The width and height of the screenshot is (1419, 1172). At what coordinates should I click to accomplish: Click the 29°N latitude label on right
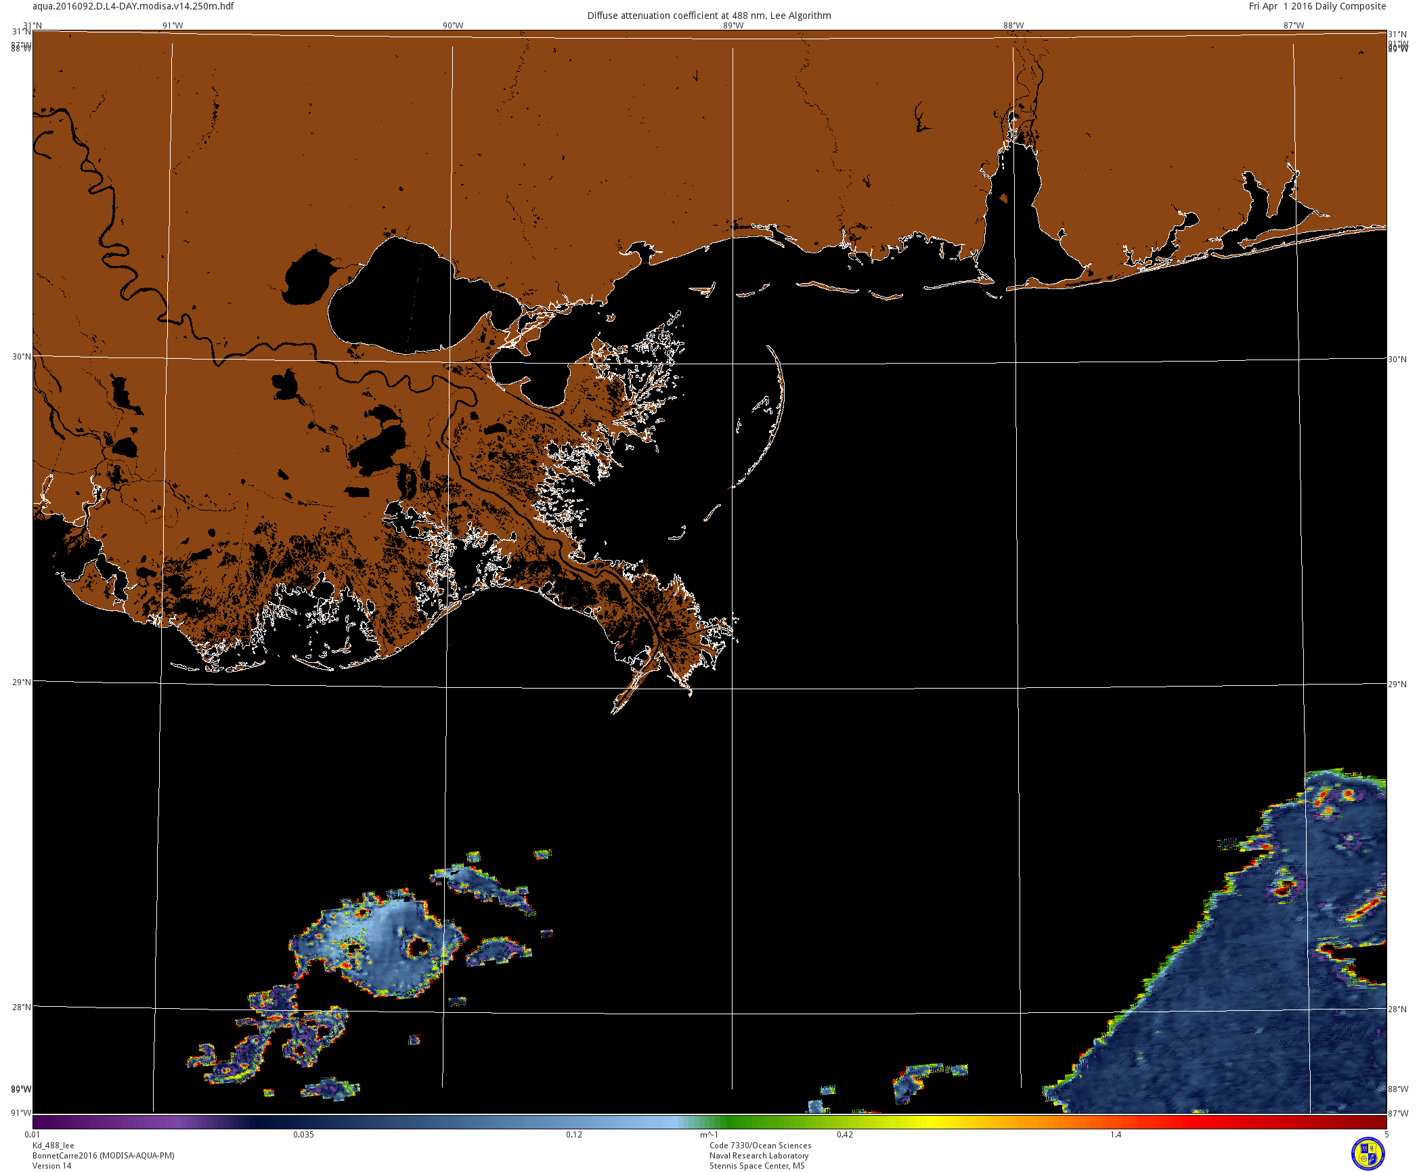point(1397,685)
